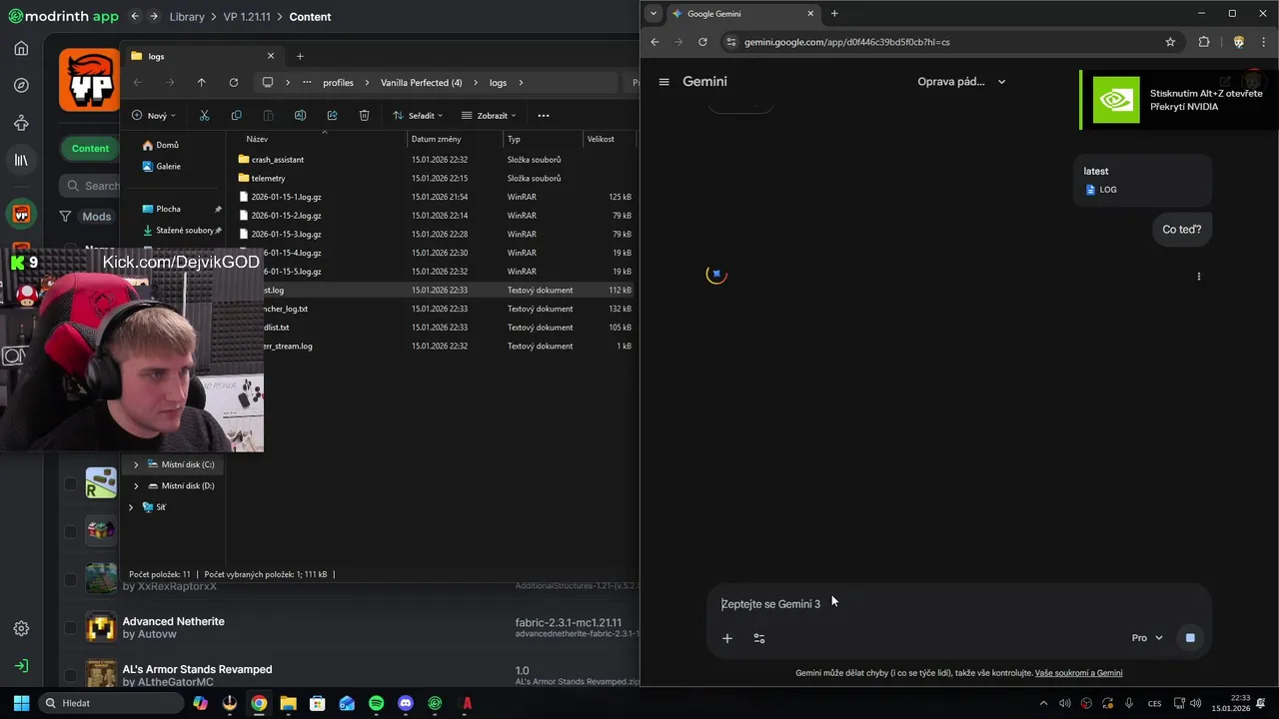Click the Delete trash icon in Explorer

tap(364, 115)
